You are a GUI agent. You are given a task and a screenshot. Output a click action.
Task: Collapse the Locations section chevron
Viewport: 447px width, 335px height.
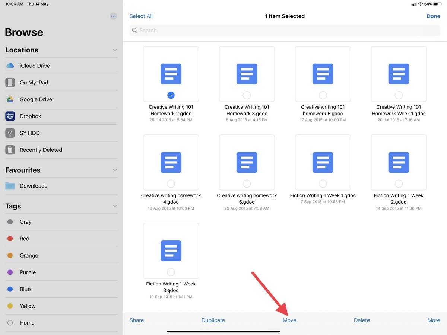click(115, 50)
